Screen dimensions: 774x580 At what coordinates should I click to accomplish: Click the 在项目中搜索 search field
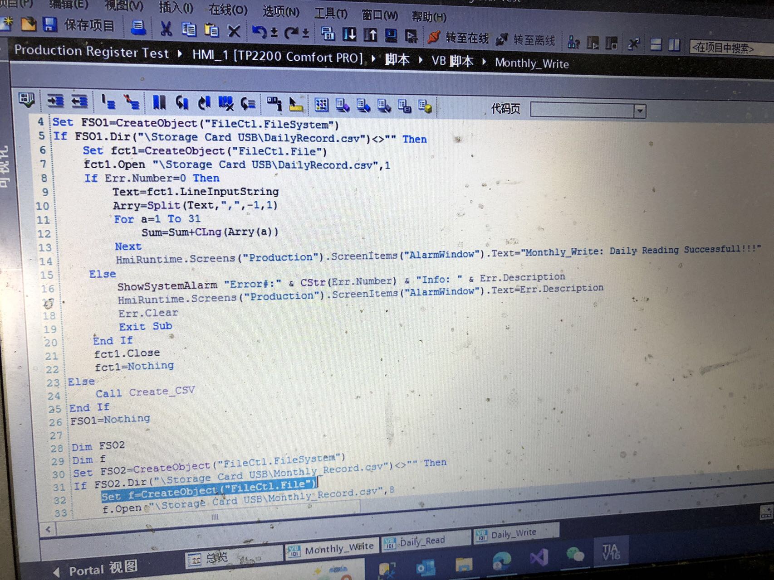click(731, 48)
